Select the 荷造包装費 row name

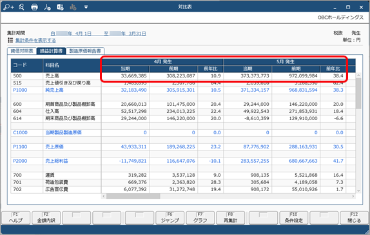click(57, 182)
